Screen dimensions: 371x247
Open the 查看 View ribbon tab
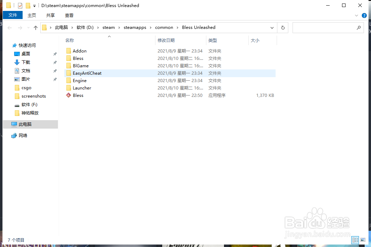pyautogui.click(x=69, y=16)
